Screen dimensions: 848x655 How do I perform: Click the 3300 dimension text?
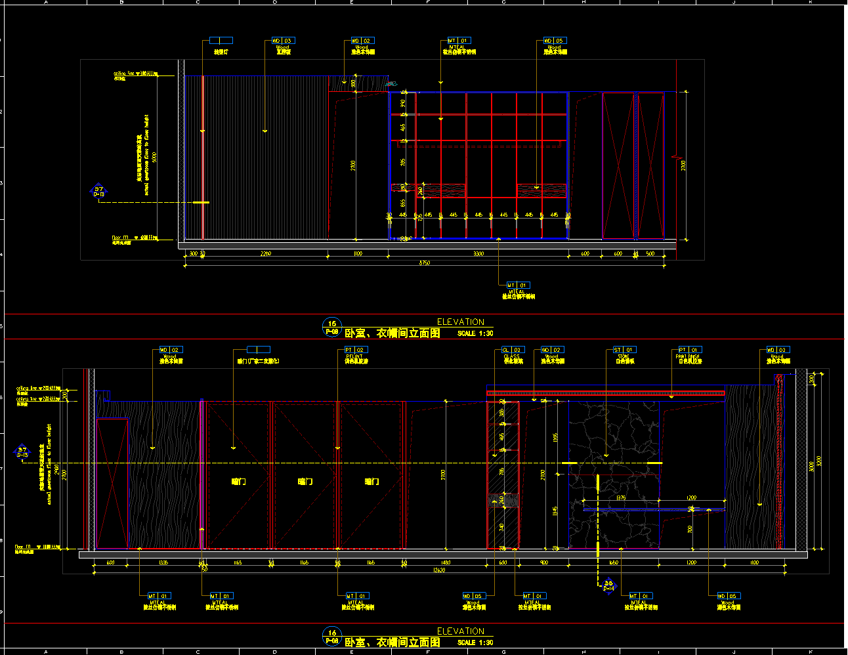[x=478, y=253]
